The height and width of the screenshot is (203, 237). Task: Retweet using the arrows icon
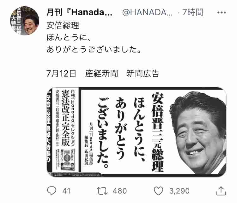(102, 191)
